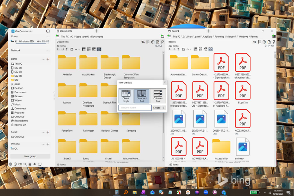Go up one folder in Recent pane
The image size is (294, 196).
pyautogui.click(x=178, y=49)
